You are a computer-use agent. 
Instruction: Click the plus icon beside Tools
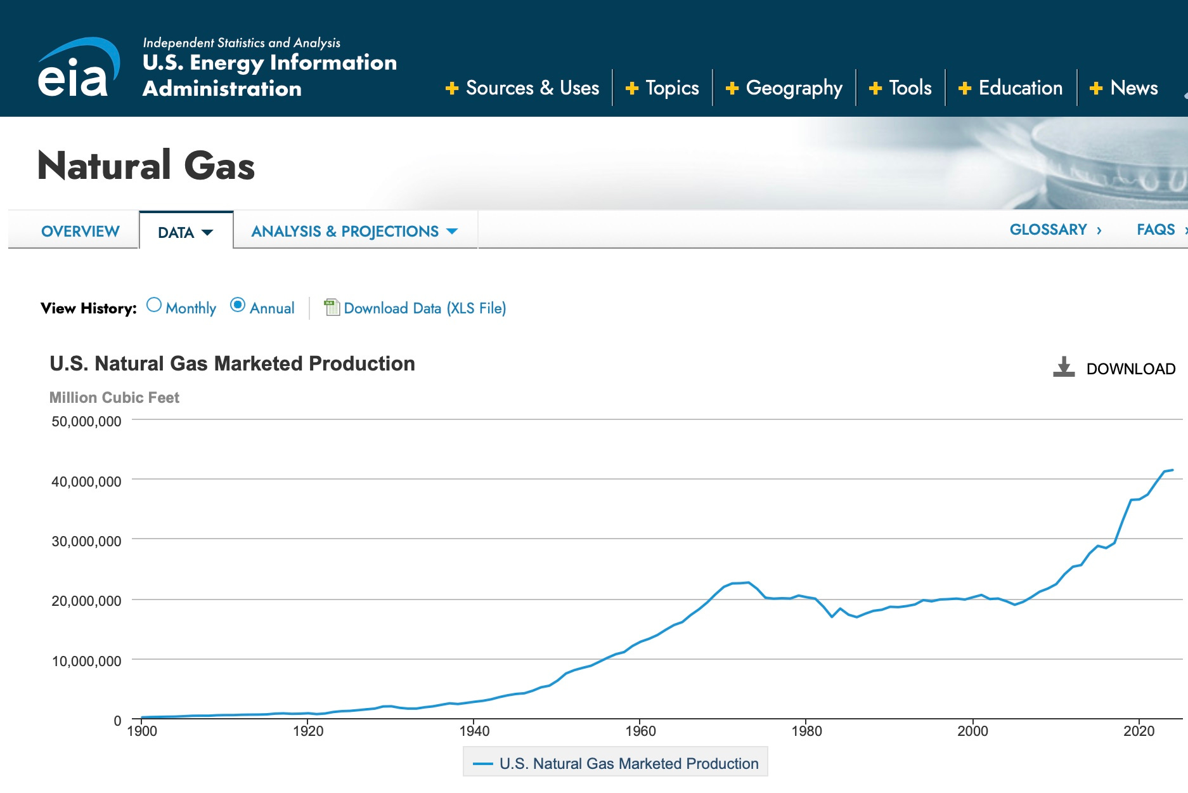pyautogui.click(x=875, y=88)
